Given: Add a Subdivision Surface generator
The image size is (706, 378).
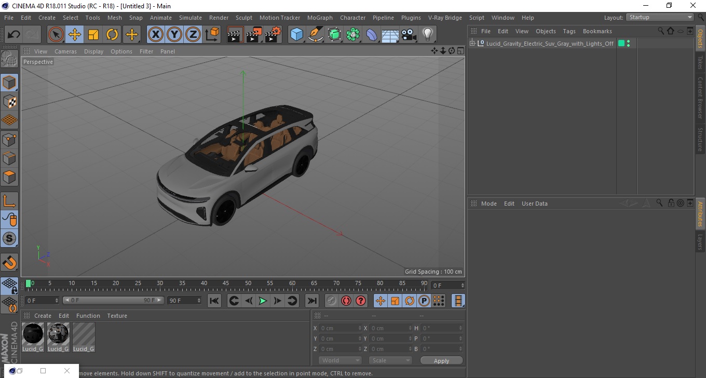Looking at the screenshot, I should tap(334, 35).
